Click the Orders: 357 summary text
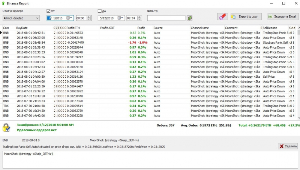 point(165,126)
